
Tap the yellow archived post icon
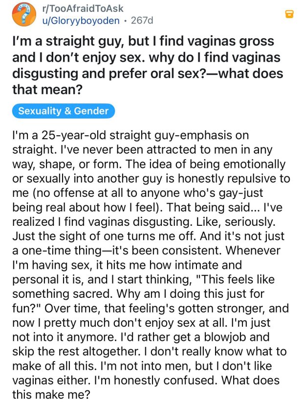click(x=289, y=15)
